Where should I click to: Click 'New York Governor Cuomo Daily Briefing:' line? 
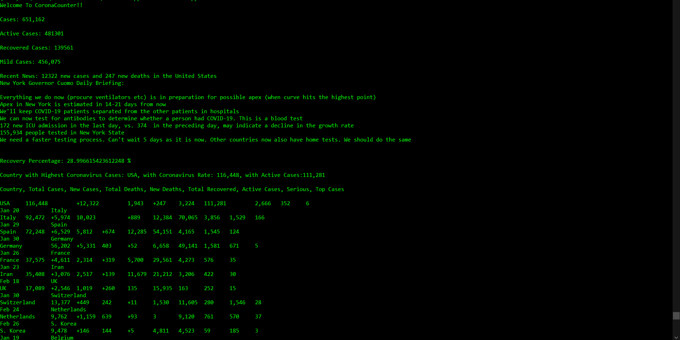pos(62,83)
